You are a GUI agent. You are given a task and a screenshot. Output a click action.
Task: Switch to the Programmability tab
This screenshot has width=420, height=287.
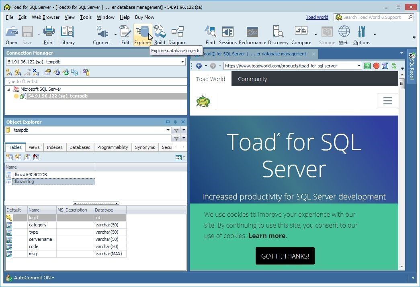(x=113, y=147)
